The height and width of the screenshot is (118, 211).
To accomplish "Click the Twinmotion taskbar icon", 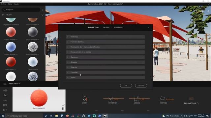I will [x=105, y=116].
